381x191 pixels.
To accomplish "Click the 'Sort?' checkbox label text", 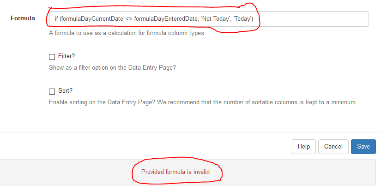I will tap(66, 91).
